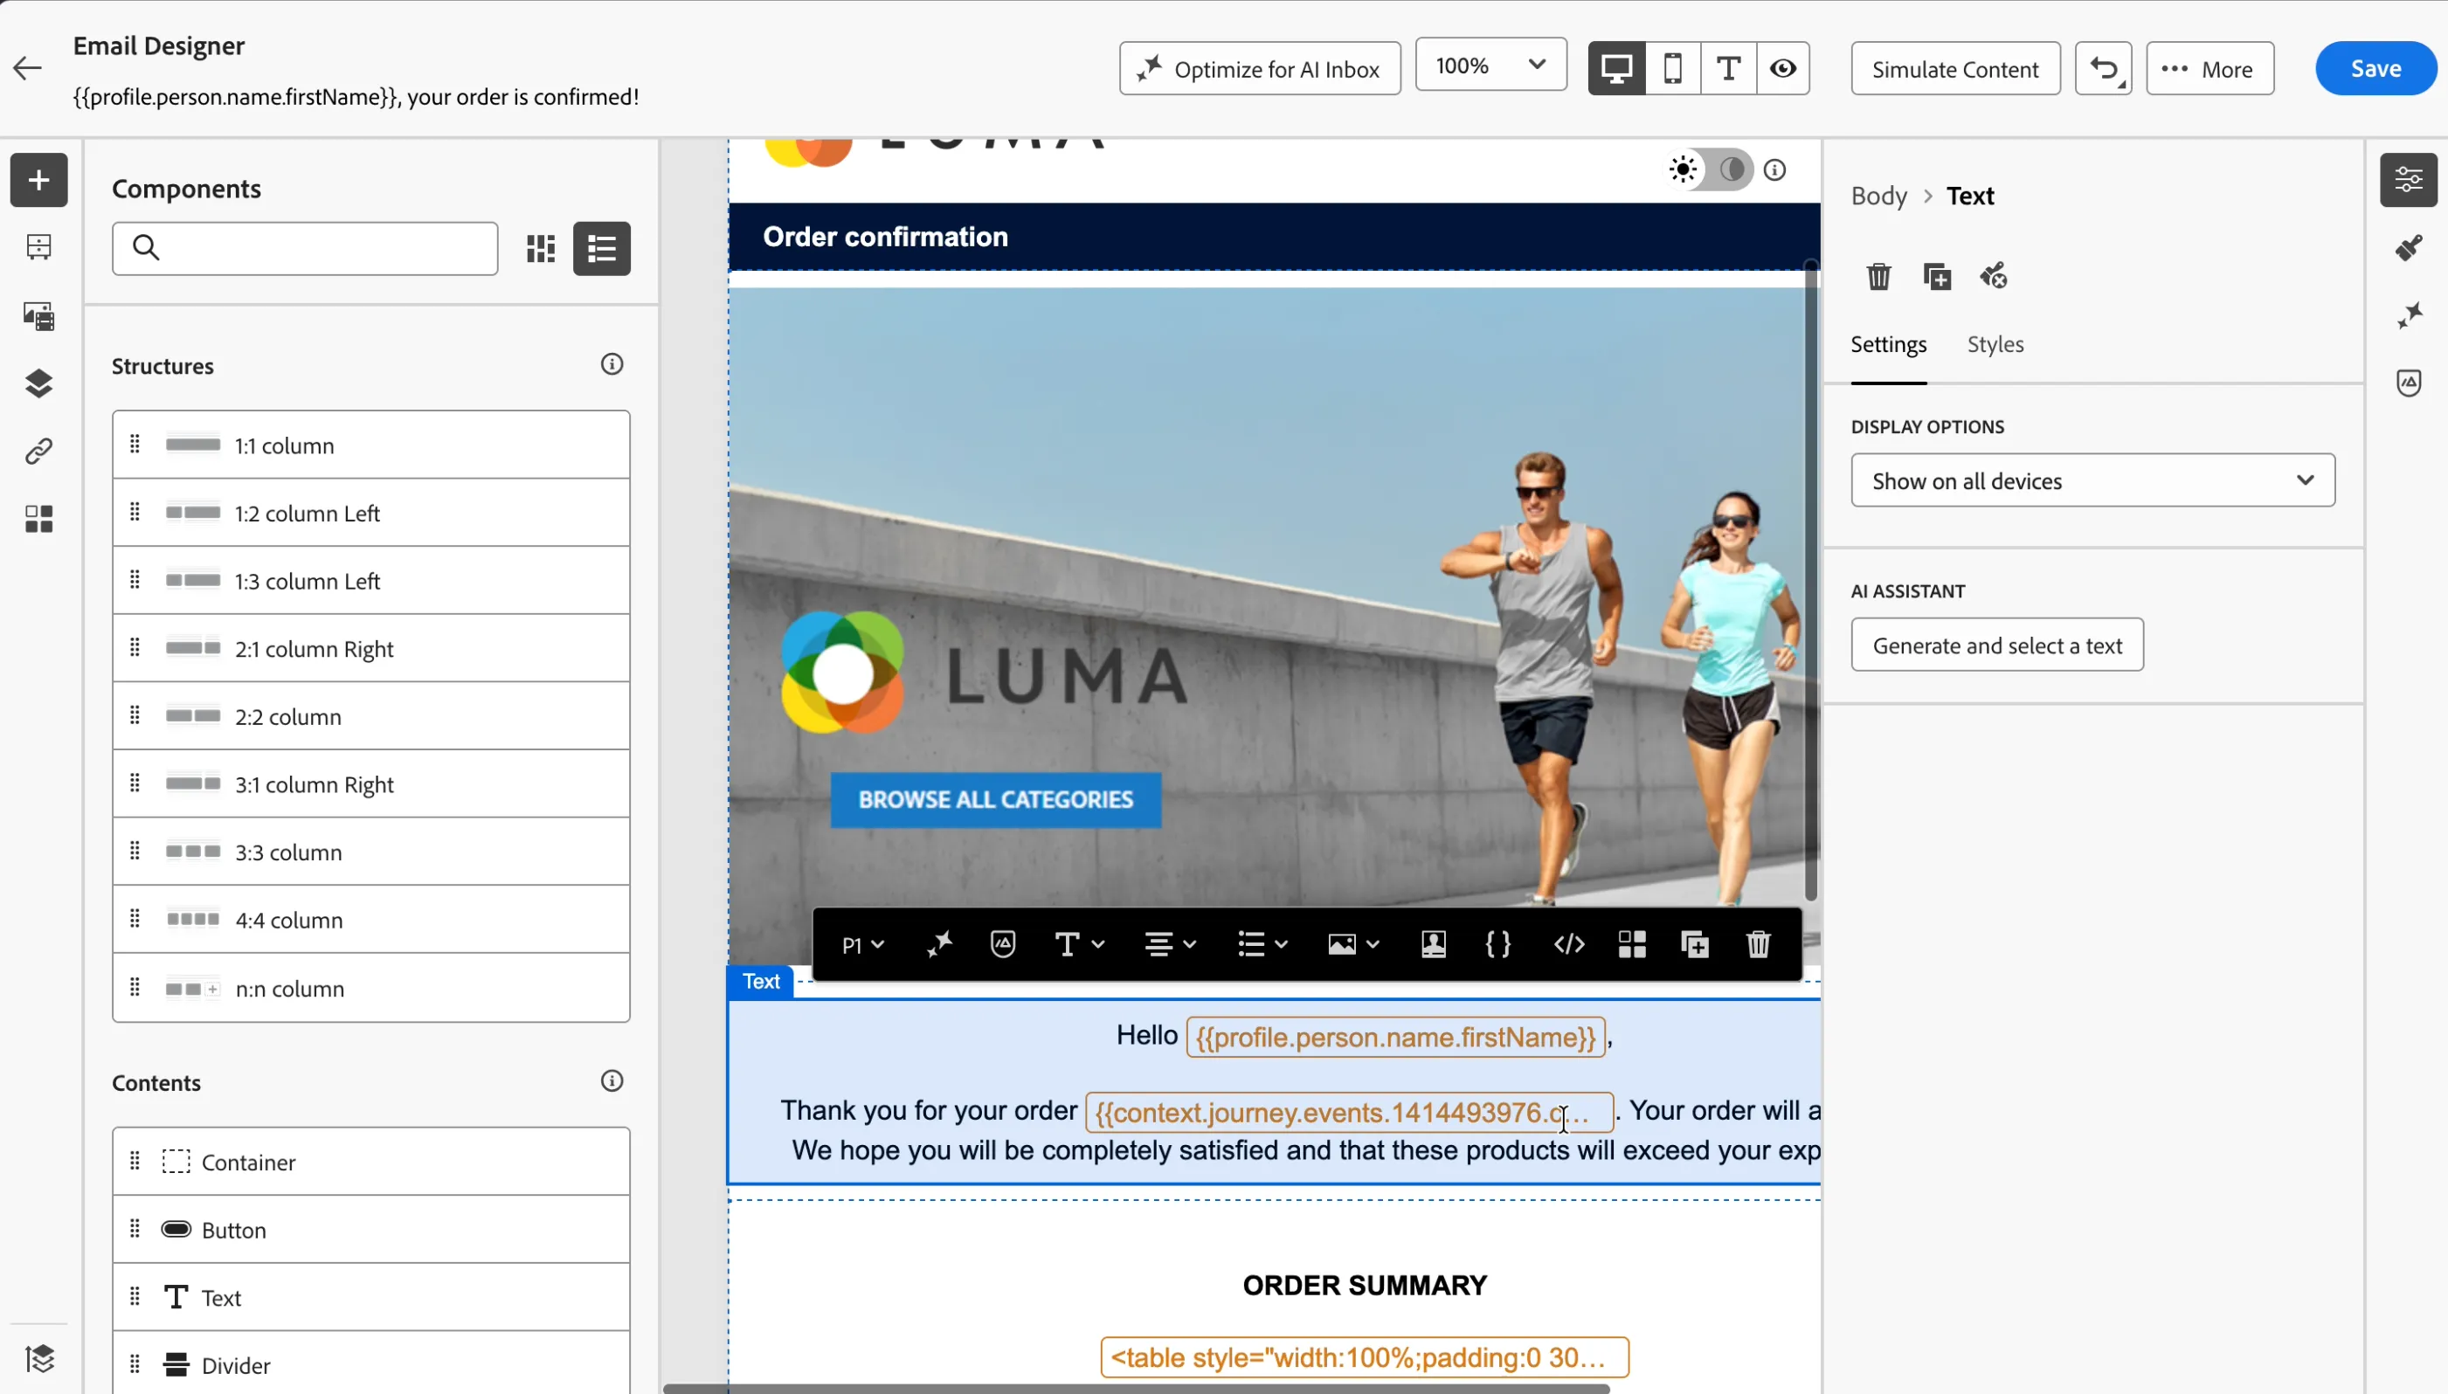Image resolution: width=2448 pixels, height=1394 pixels.
Task: Open the asset picker sidebar icon
Action: [x=39, y=316]
